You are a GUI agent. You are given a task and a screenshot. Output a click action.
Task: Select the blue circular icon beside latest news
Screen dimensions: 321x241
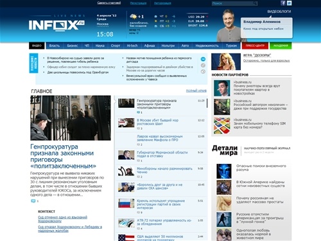click(x=203, y=59)
